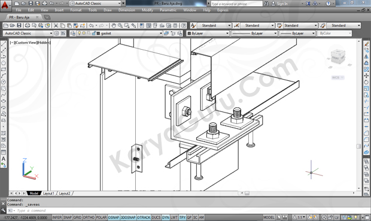The height and width of the screenshot is (221, 371).
Task: Select the Ellipse draw tool
Action: 4,101
